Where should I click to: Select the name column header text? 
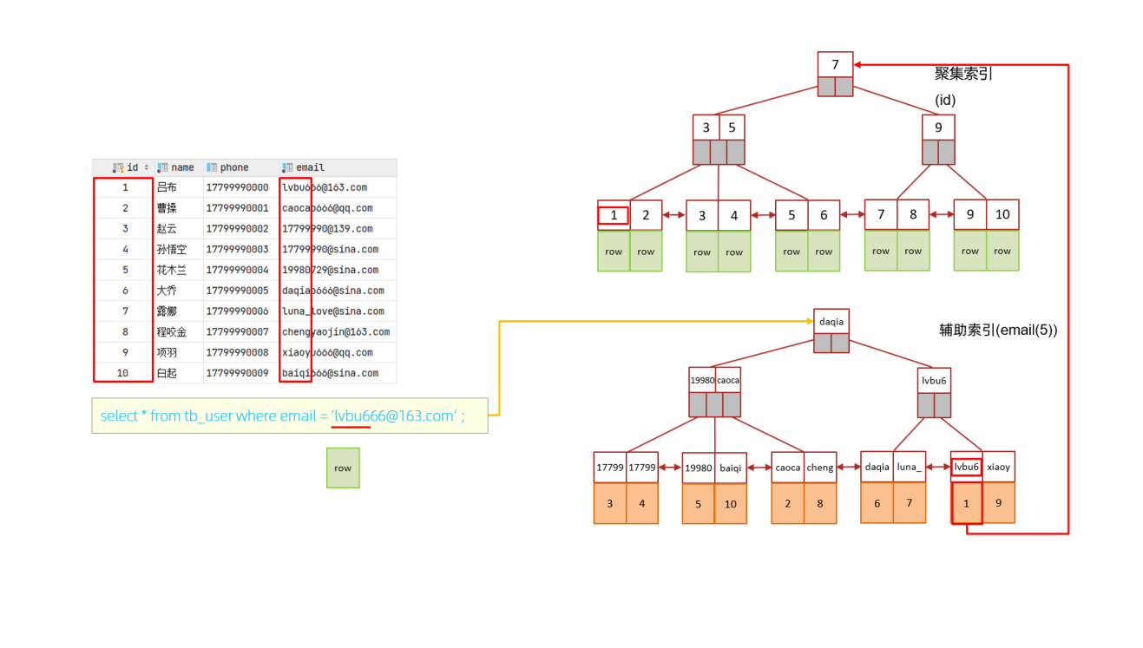click(x=182, y=167)
